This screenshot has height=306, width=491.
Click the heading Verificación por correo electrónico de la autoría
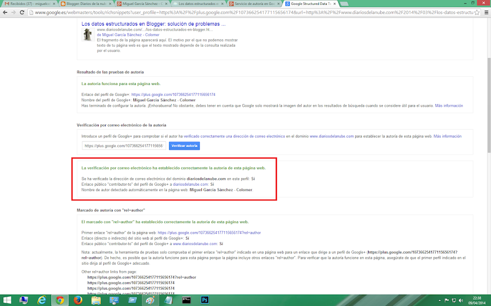coord(122,125)
